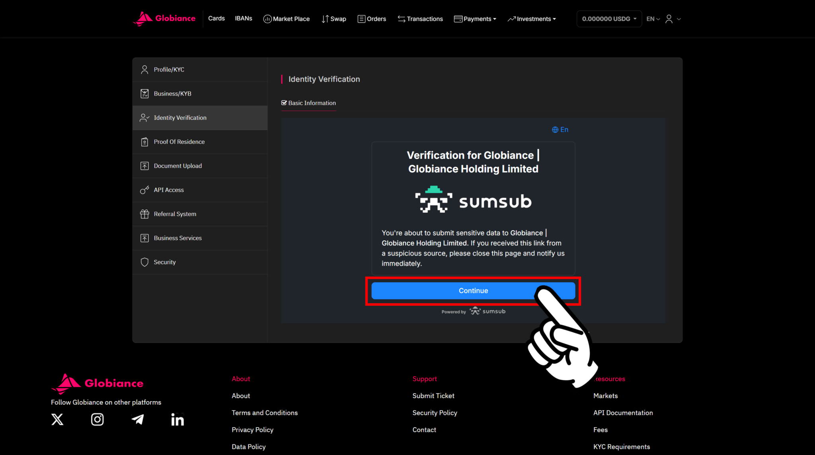Select the Basic Information checked tab
Image resolution: width=815 pixels, height=455 pixels.
[309, 103]
